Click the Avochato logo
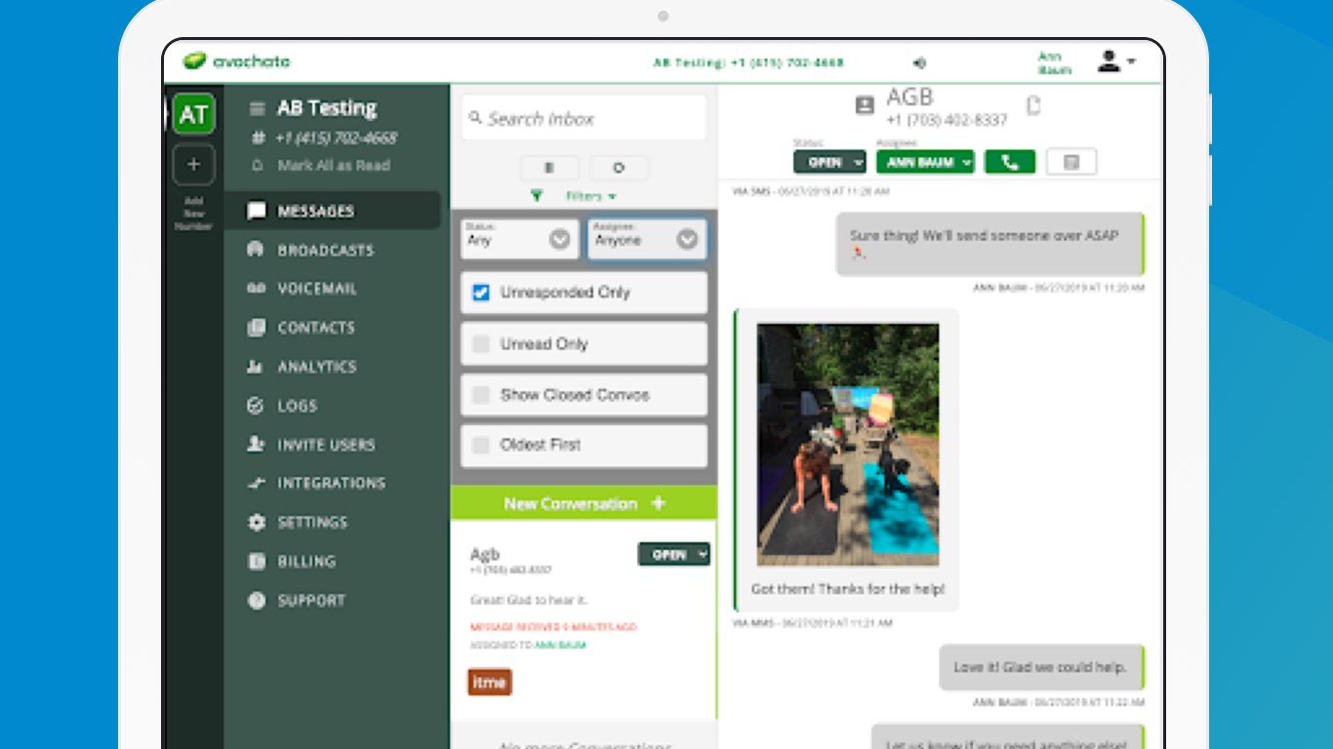1333x749 pixels. [x=237, y=60]
